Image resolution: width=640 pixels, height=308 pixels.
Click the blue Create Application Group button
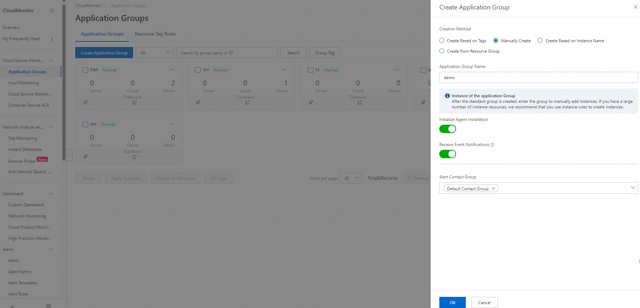pyautogui.click(x=104, y=53)
